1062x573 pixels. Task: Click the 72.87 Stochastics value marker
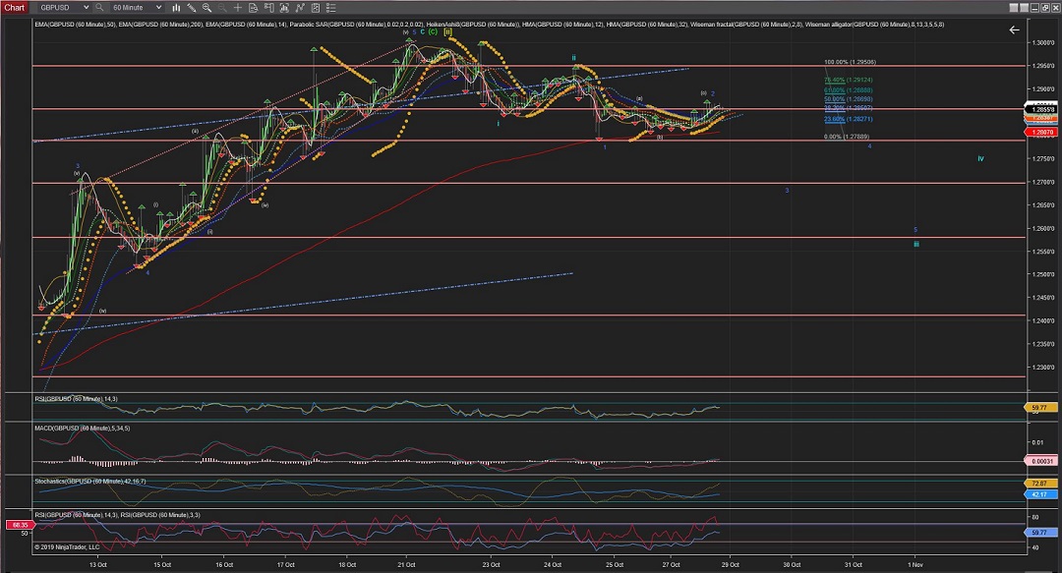coord(1041,484)
